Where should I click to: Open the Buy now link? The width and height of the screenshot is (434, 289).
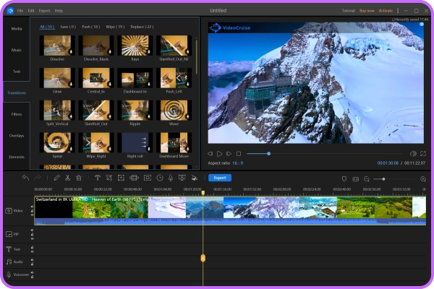tap(367, 11)
